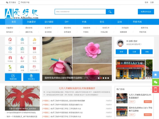This screenshot has height=119, width=159.
Task: Click the 摄影天地 sub-menu link
Action: pos(29,32)
